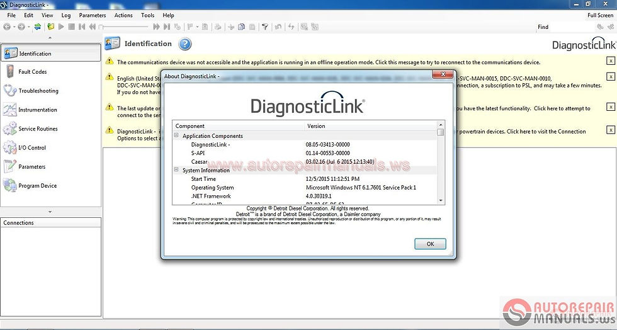Click the sidebar scroll-up arrow above Identification
This screenshot has height=330, width=617.
tap(50, 38)
